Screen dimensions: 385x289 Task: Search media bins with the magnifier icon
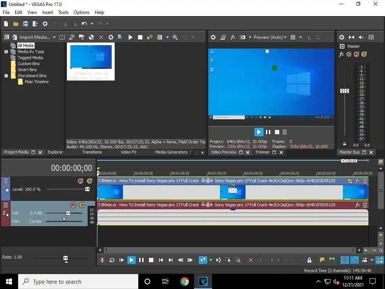[x=175, y=37]
